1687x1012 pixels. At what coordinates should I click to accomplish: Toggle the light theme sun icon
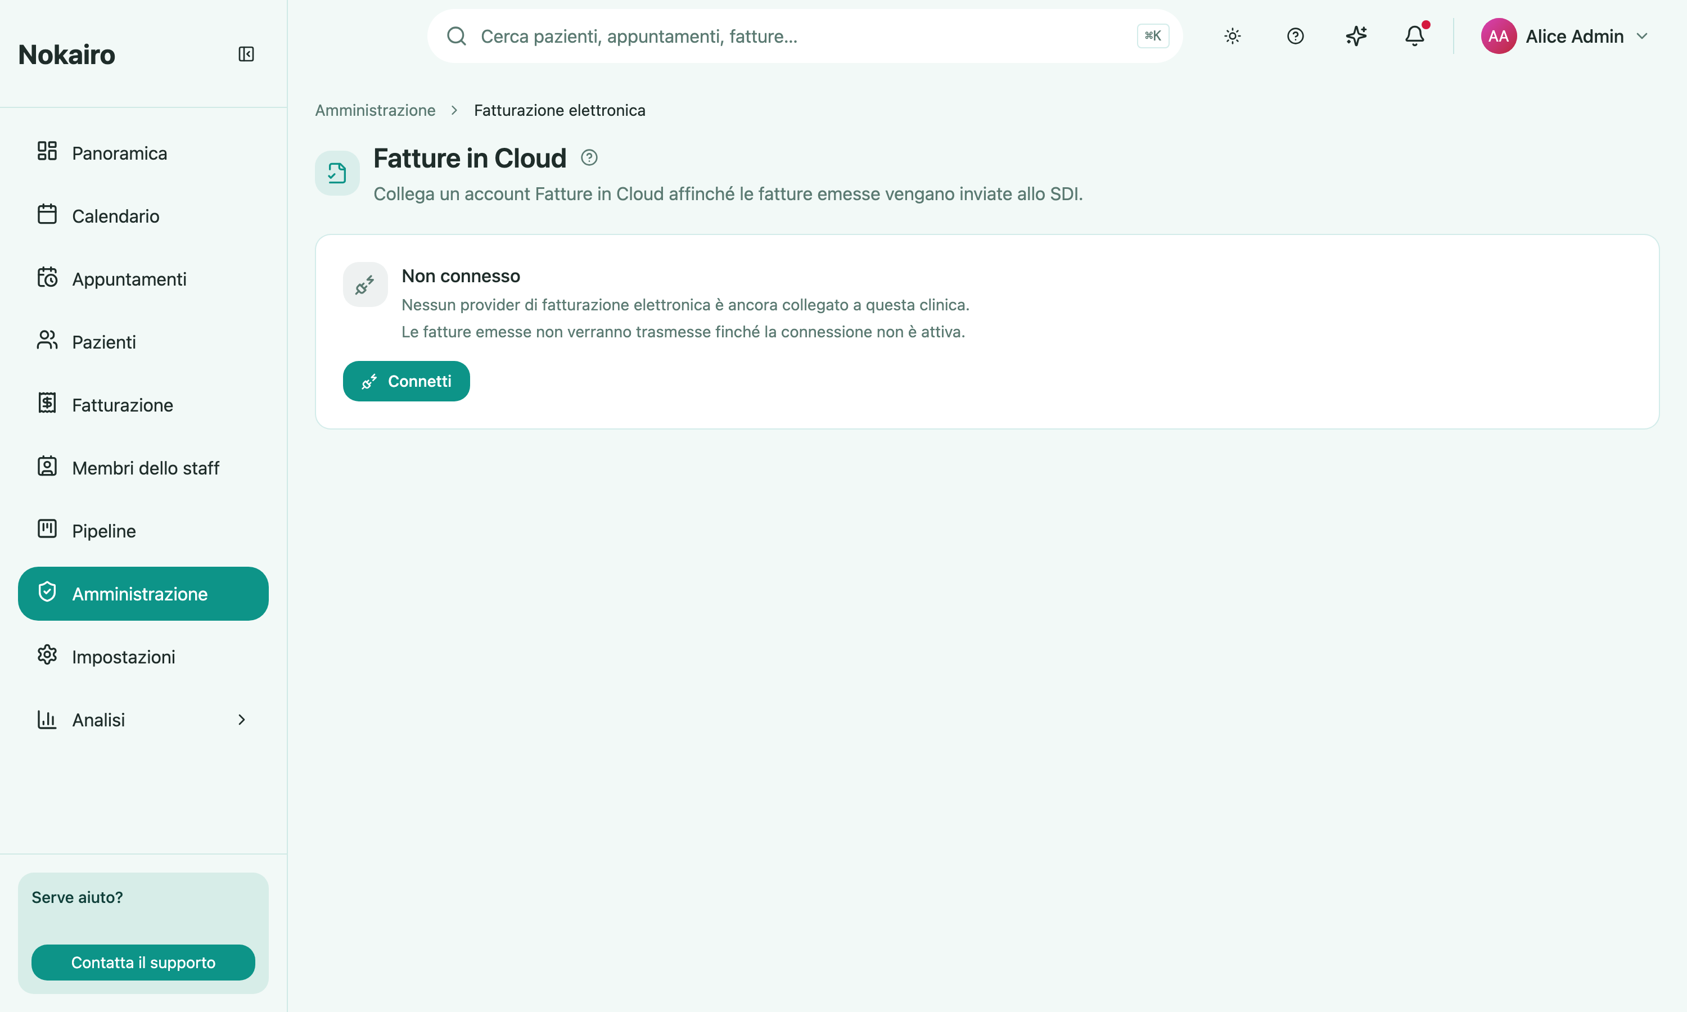(1232, 36)
